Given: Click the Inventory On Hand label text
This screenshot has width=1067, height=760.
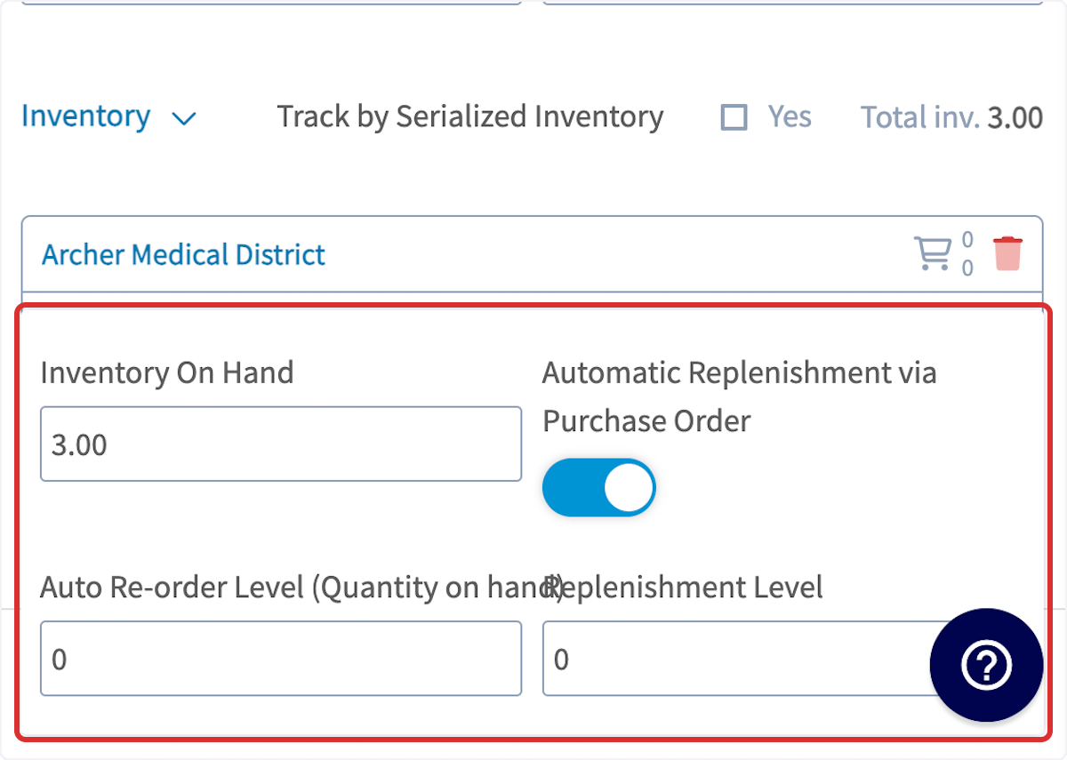Looking at the screenshot, I should (x=167, y=372).
